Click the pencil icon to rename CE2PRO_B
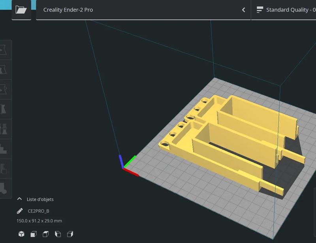 click(20, 211)
